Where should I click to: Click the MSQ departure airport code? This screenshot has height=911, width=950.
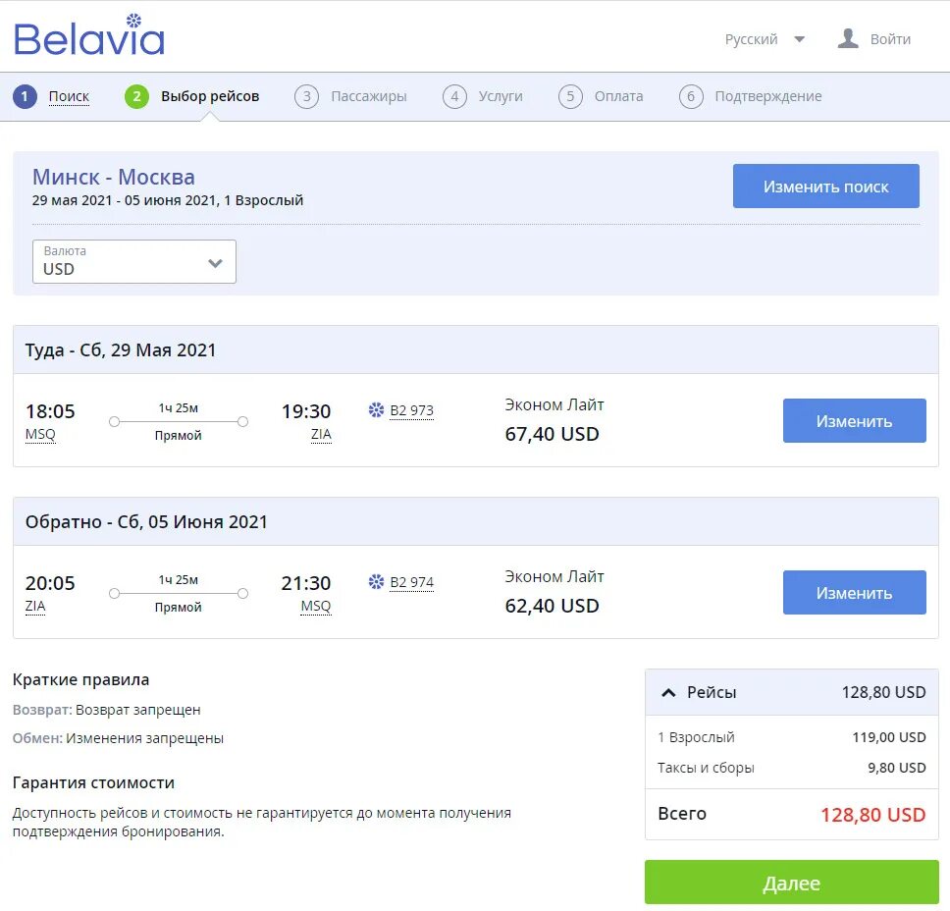pyautogui.click(x=40, y=434)
